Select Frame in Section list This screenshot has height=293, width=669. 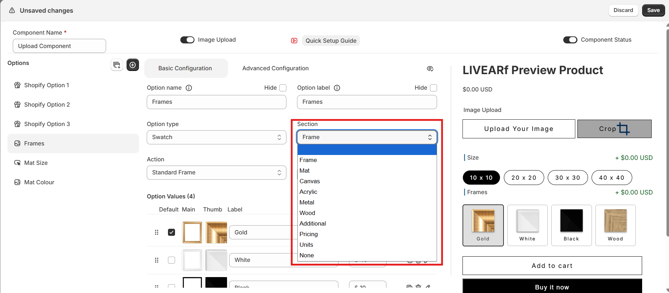coord(367,160)
